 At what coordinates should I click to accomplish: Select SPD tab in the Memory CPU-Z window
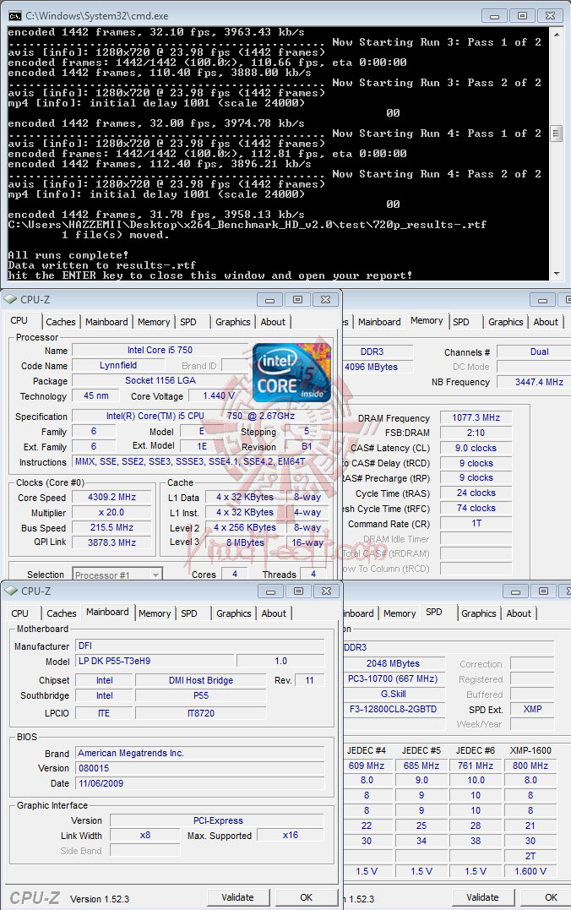coord(460,322)
